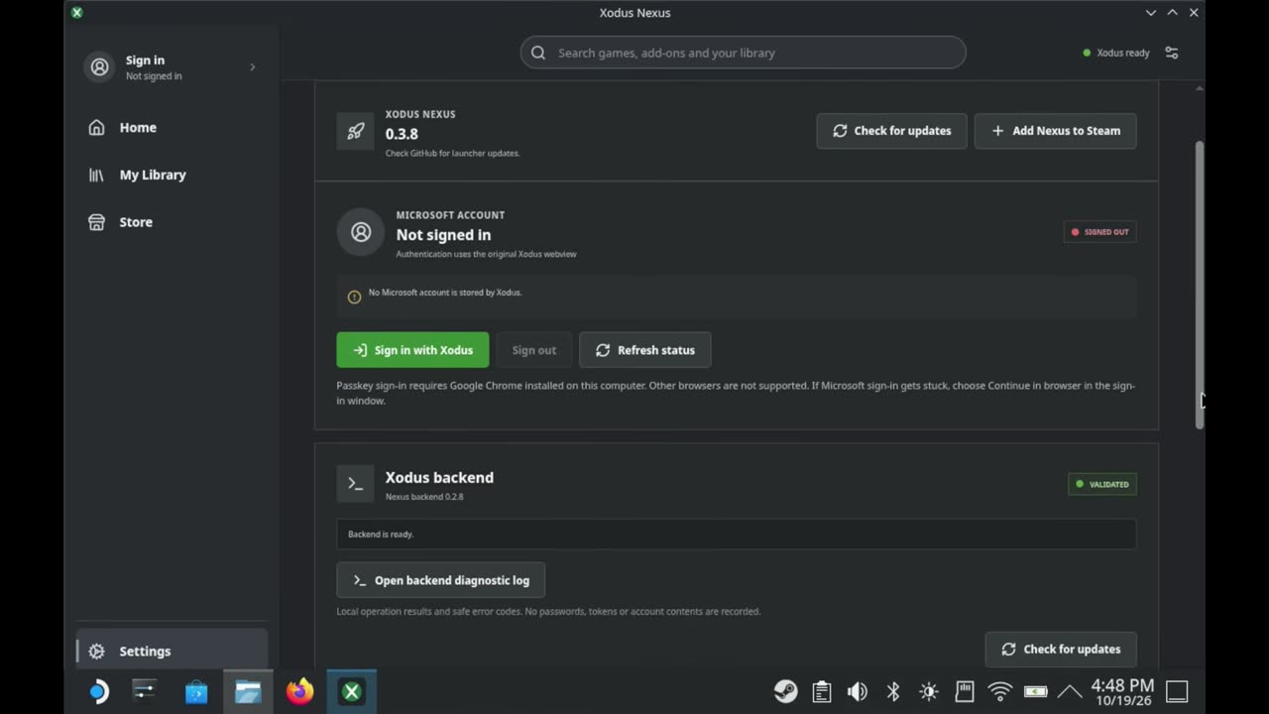This screenshot has width=1269, height=714.
Task: Click the Microsoft Account avatar icon
Action: pyautogui.click(x=361, y=232)
